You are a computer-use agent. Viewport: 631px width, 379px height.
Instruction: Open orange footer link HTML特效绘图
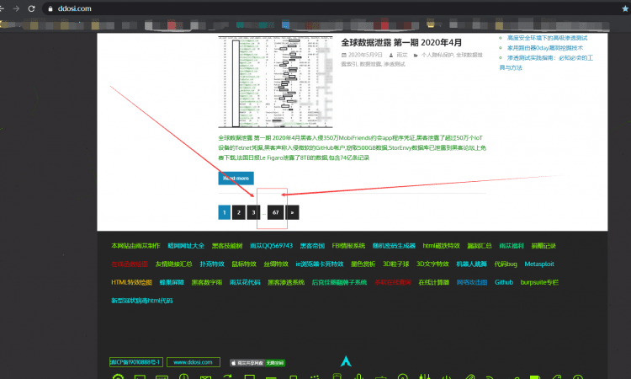coord(131,282)
